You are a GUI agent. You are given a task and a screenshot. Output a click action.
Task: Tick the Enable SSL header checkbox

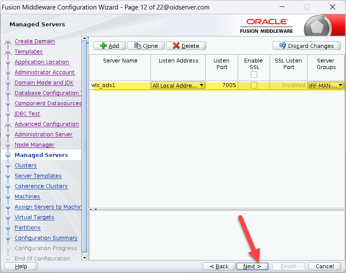pyautogui.click(x=254, y=75)
